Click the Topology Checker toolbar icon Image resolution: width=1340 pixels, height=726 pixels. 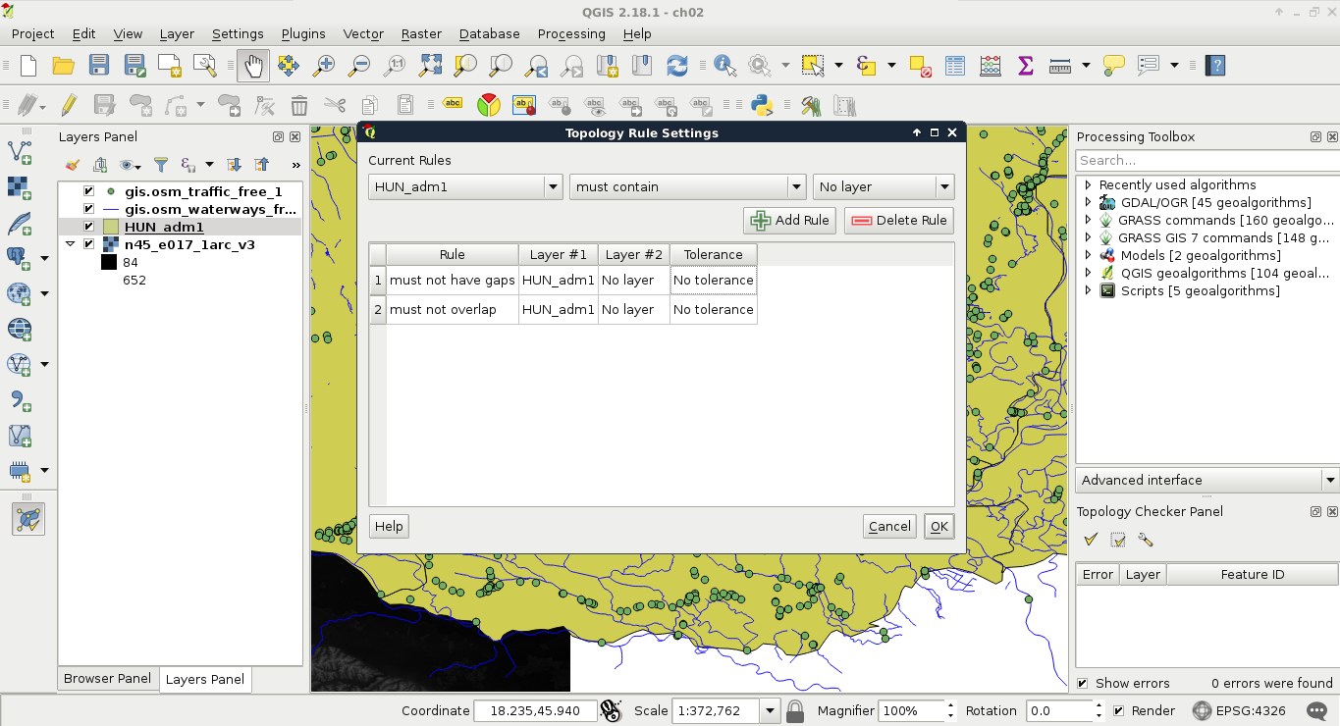coord(28,518)
